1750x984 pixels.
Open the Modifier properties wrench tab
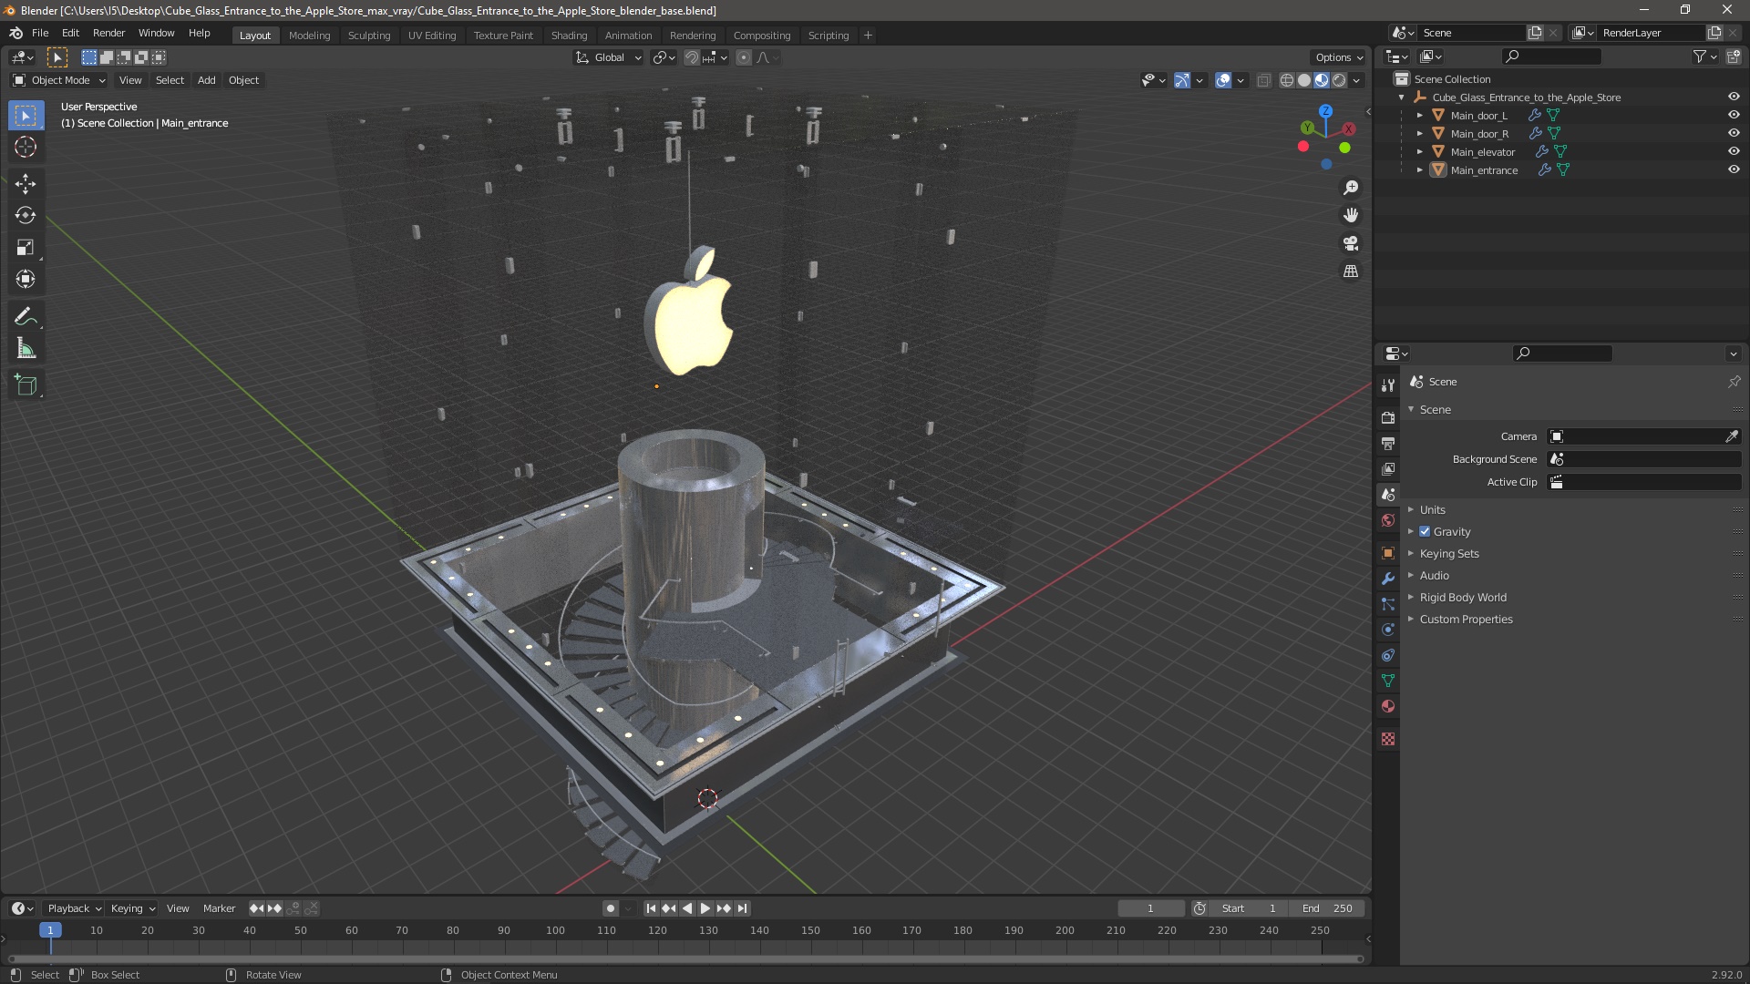point(1388,579)
